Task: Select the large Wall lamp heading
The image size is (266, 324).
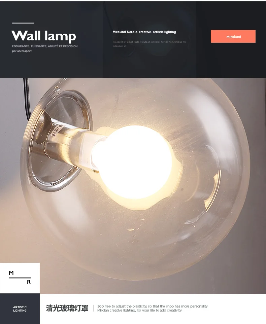Action: point(44,36)
